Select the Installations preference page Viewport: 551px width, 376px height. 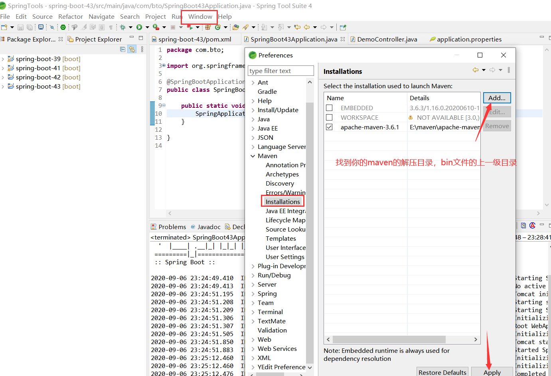pyautogui.click(x=282, y=202)
